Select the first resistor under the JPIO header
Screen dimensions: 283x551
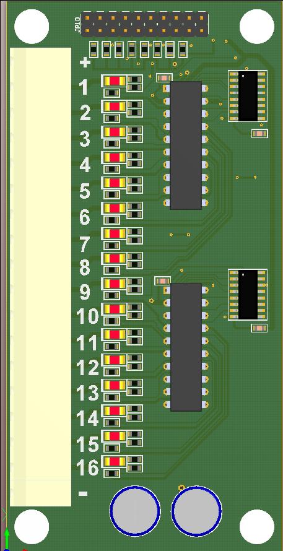[x=94, y=49]
